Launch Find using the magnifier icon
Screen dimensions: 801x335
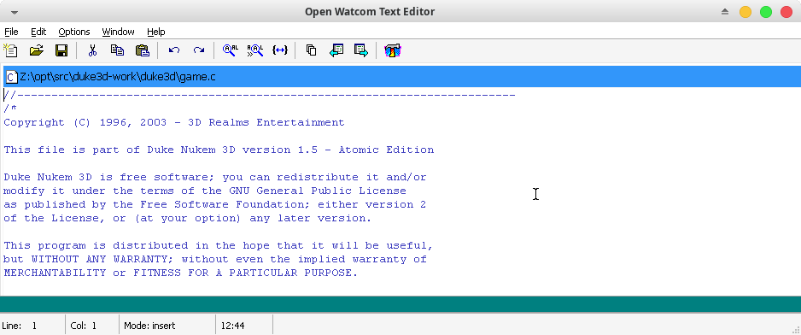(x=231, y=50)
